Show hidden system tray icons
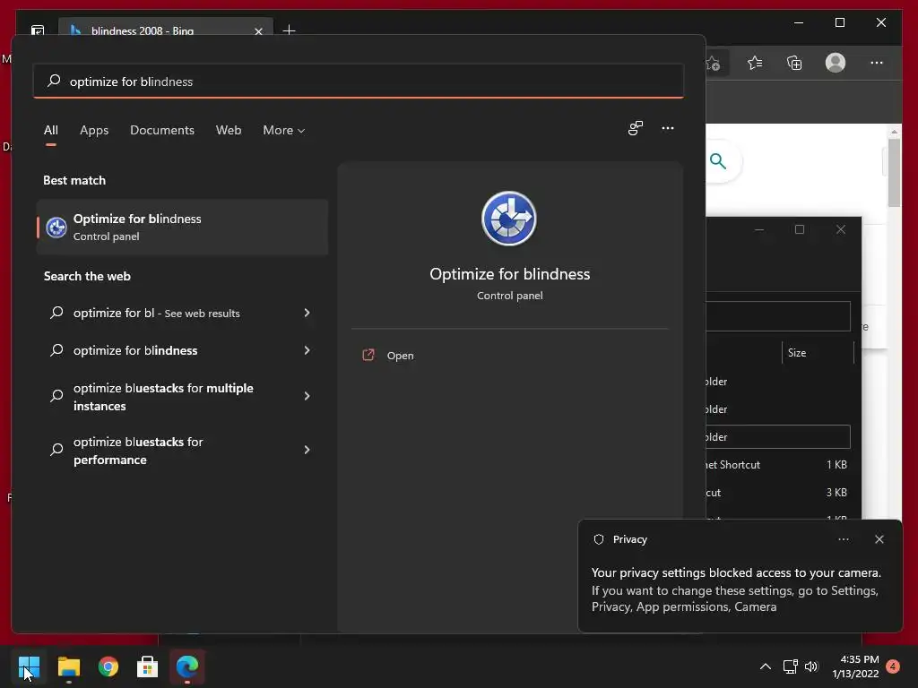The image size is (918, 688). (x=765, y=666)
